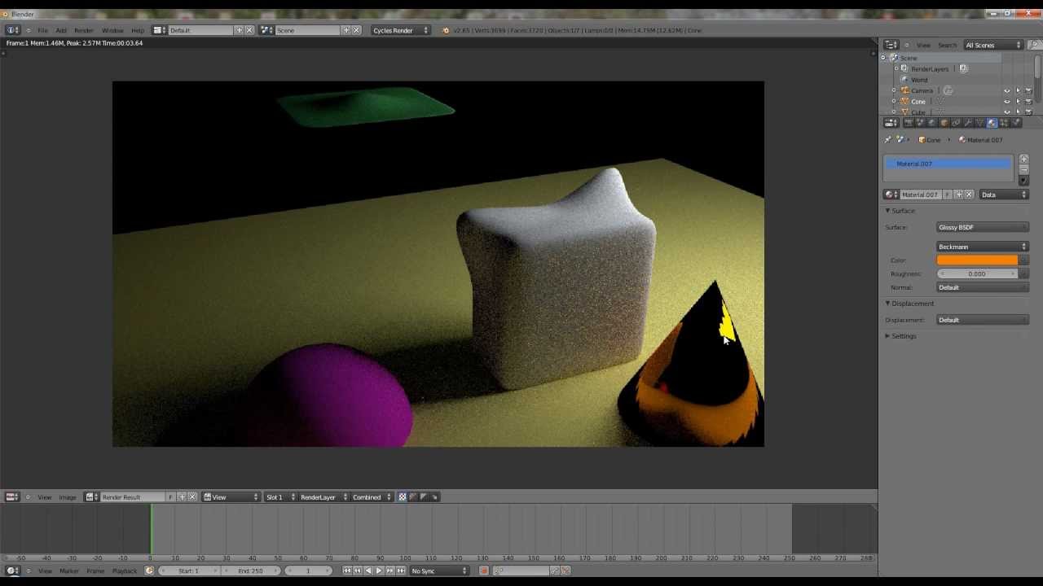Unlink the Material.007 datablock
The width and height of the screenshot is (1043, 586).
tap(969, 195)
